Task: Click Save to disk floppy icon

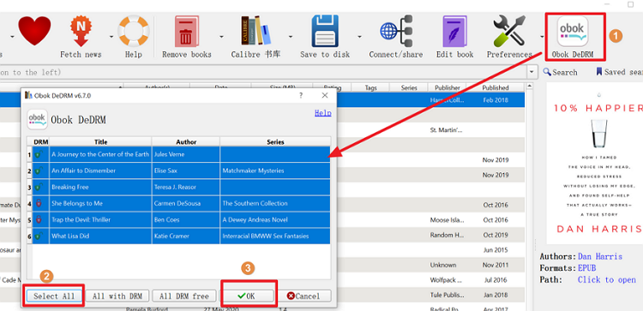Action: (x=325, y=31)
